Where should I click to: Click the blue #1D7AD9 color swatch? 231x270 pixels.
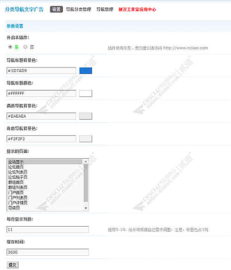[85, 71]
